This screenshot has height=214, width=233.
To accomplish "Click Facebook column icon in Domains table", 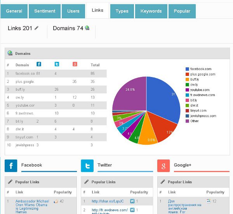I will click(39, 64).
